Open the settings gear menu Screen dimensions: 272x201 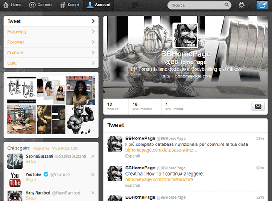point(243,5)
